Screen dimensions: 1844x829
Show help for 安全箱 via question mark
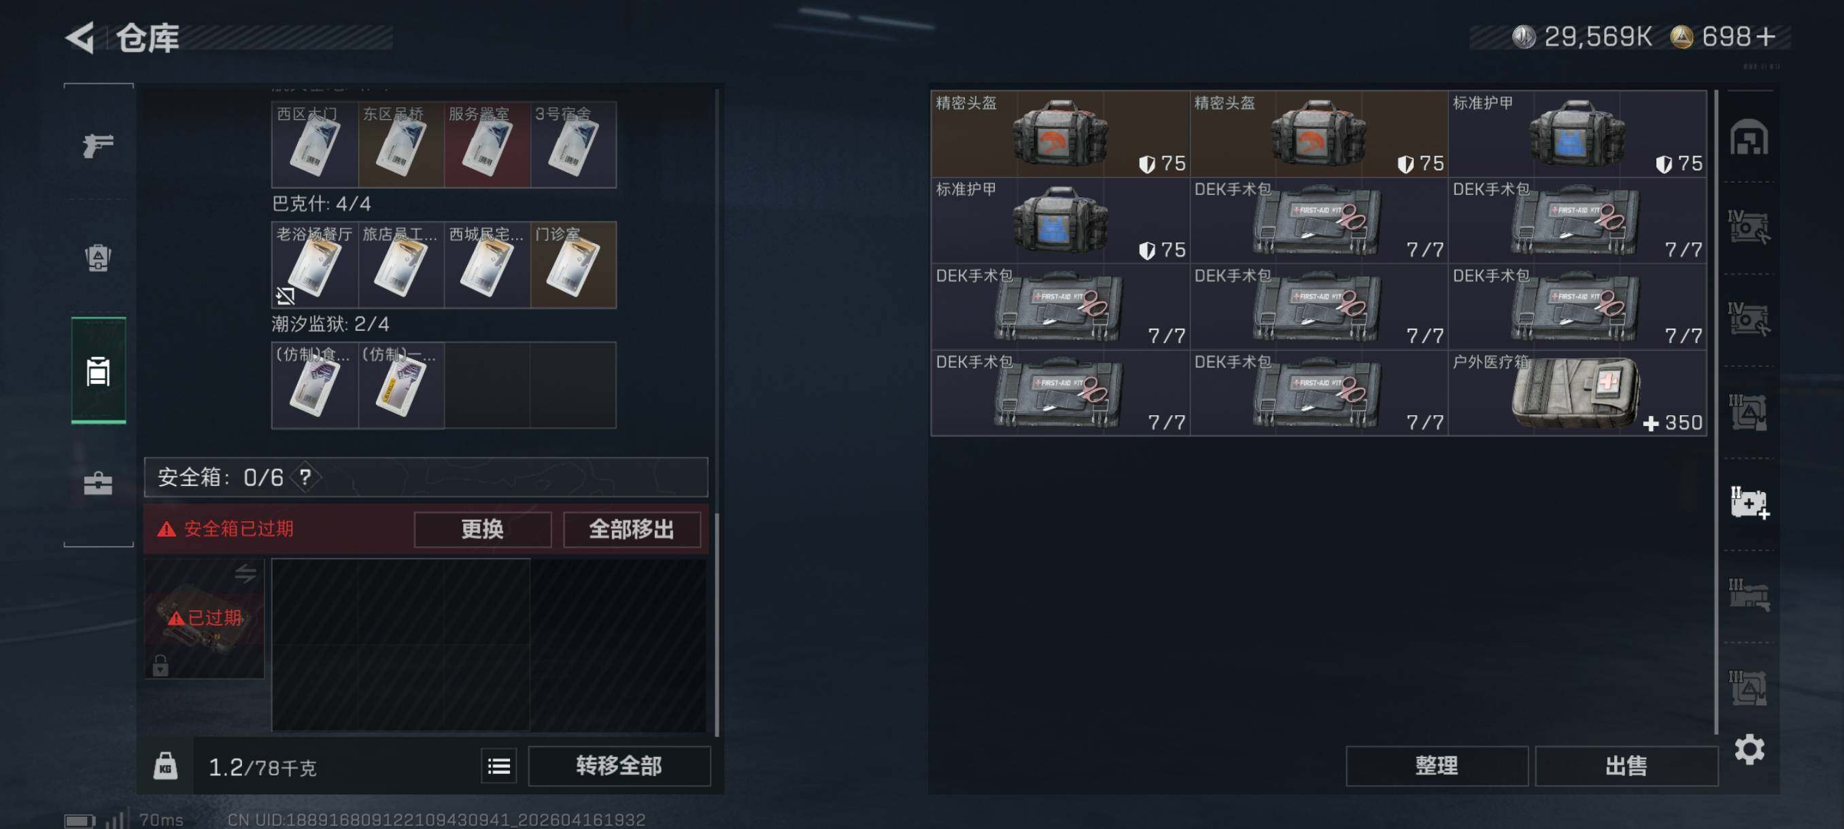306,476
